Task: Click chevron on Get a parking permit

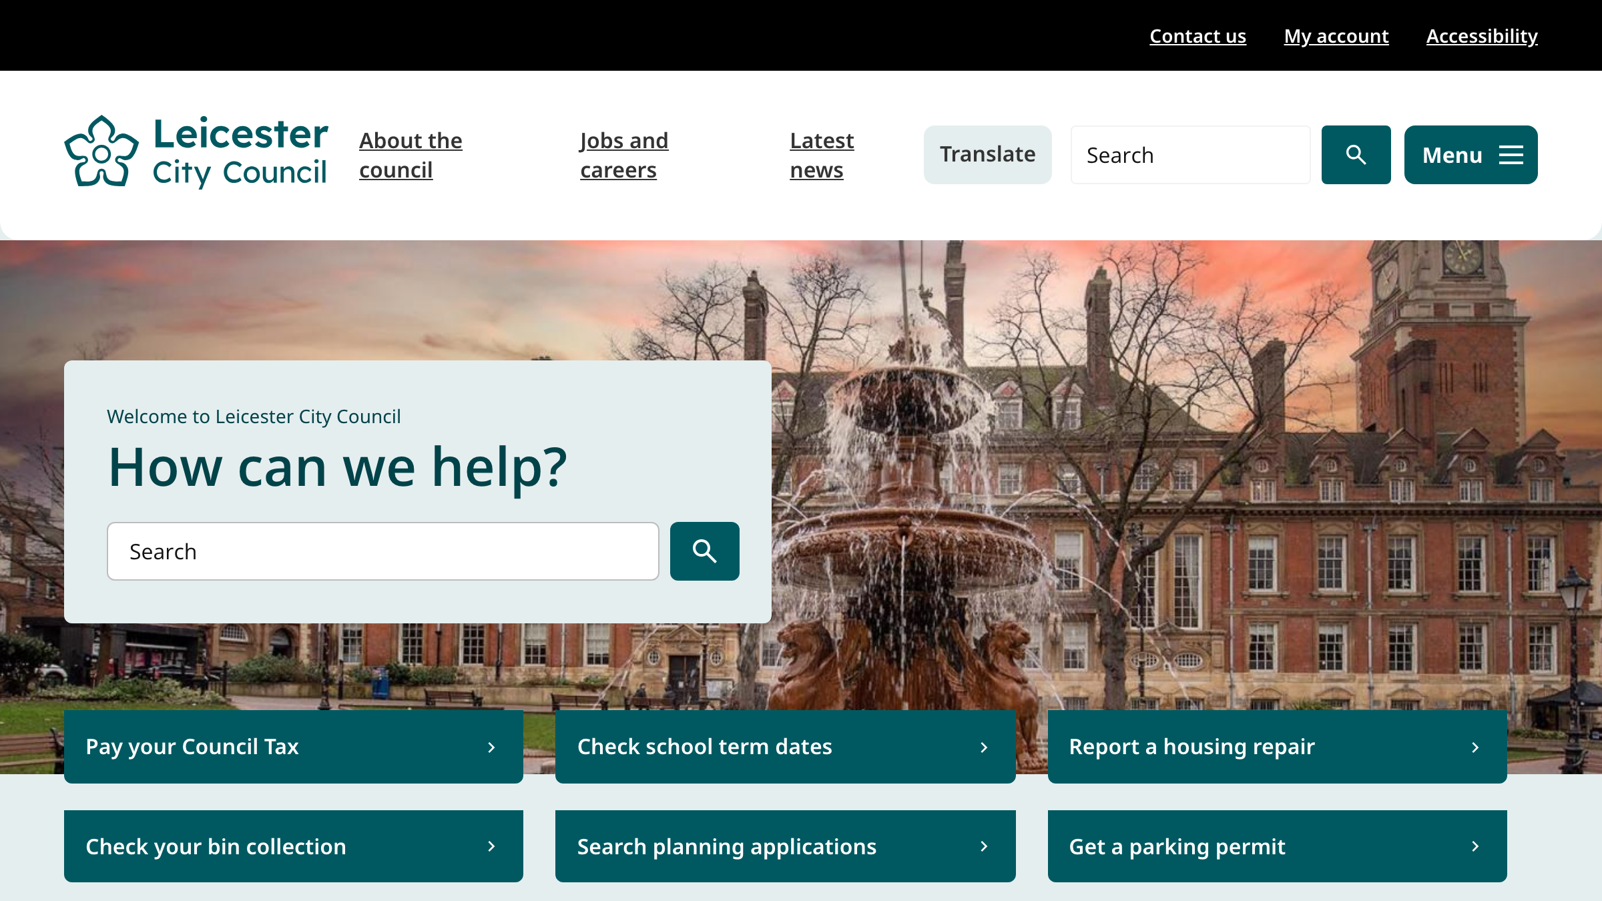Action: [x=1475, y=846]
